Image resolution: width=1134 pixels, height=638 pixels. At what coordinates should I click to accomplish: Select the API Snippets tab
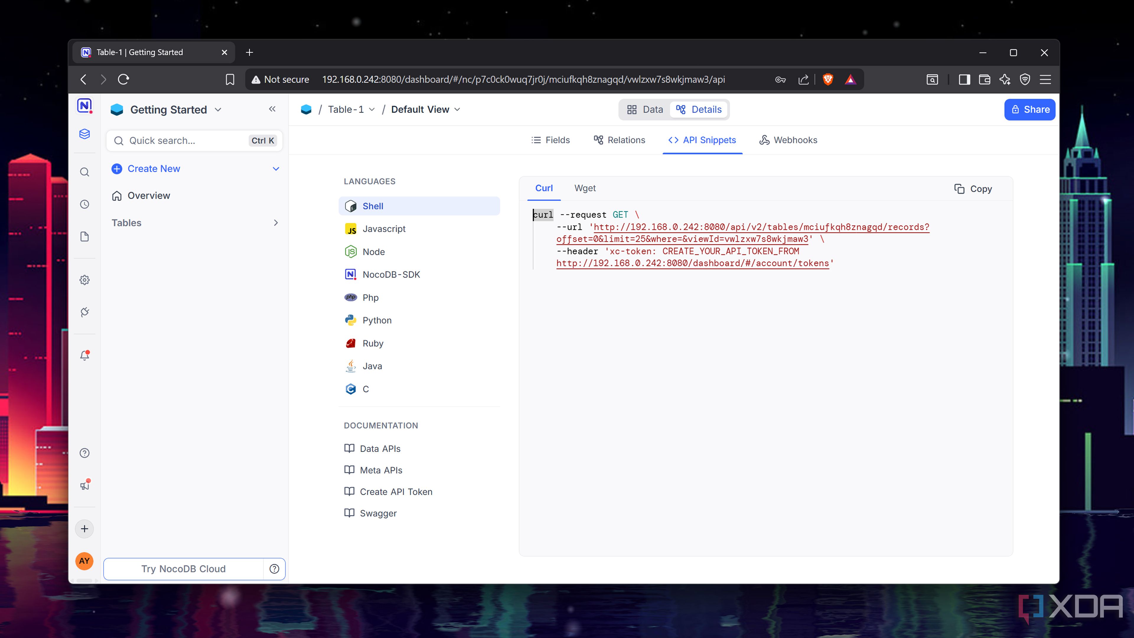coord(702,140)
